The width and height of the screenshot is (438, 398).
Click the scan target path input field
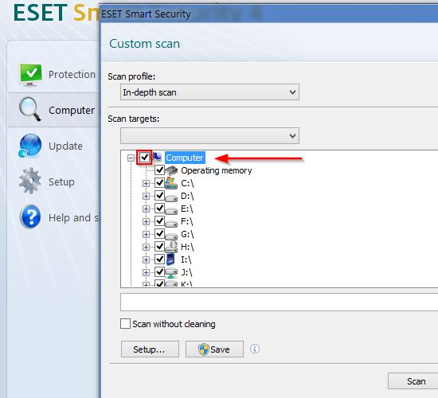point(279,302)
